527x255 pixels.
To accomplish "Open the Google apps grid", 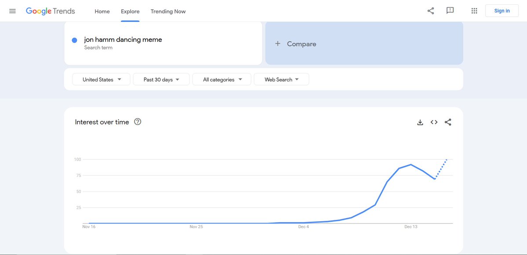I will [x=474, y=11].
